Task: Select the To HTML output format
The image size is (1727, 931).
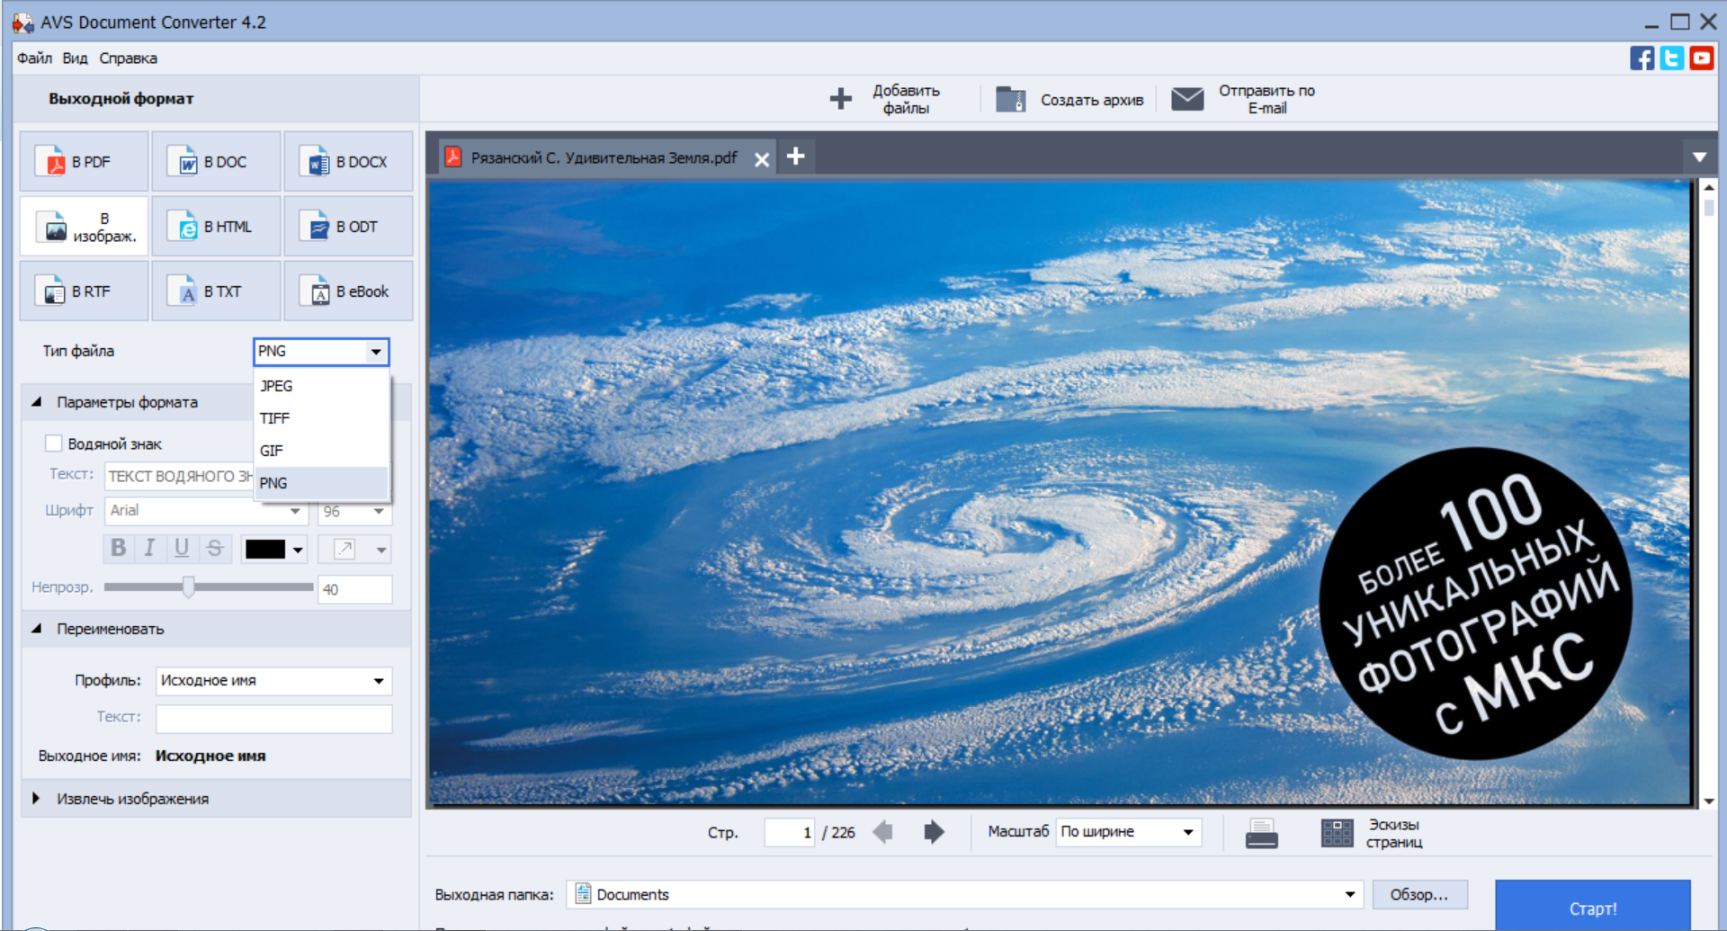Action: [x=216, y=227]
